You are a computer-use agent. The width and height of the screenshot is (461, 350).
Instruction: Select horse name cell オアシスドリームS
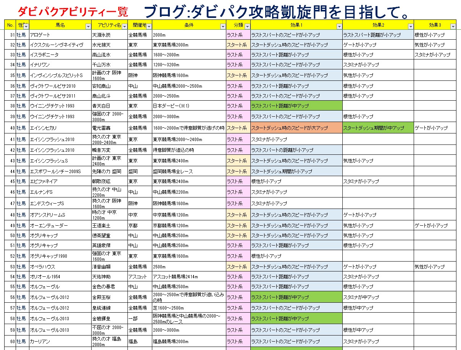(60, 215)
